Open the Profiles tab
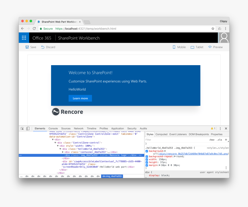The image size is (248, 207). [104, 129]
